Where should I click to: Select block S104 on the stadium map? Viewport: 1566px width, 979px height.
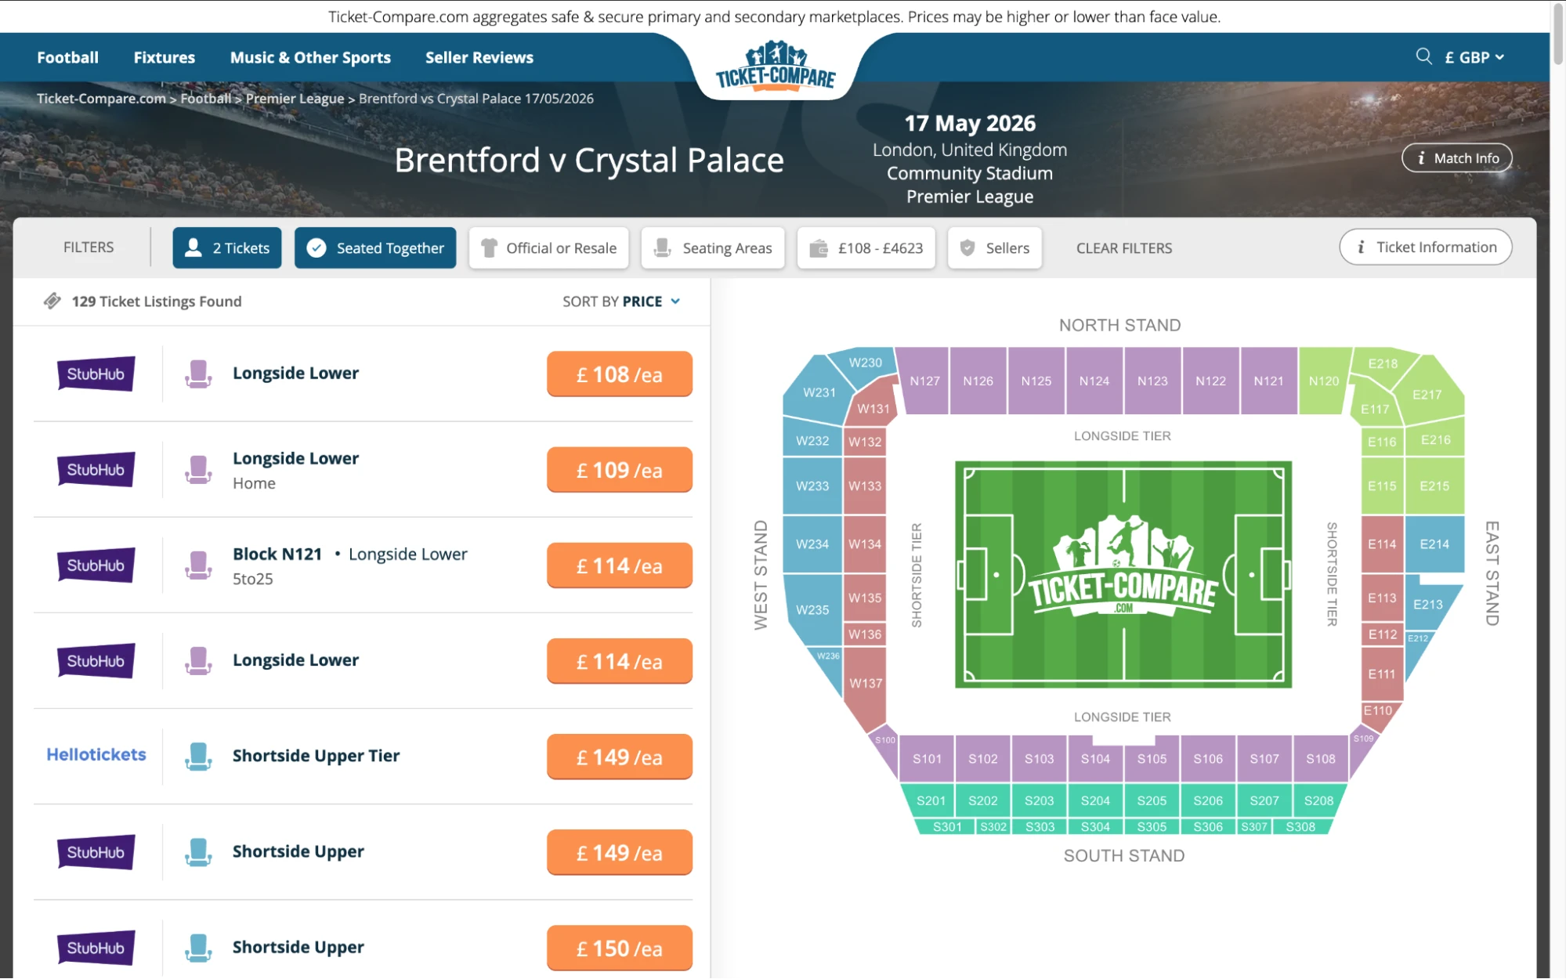(1094, 758)
